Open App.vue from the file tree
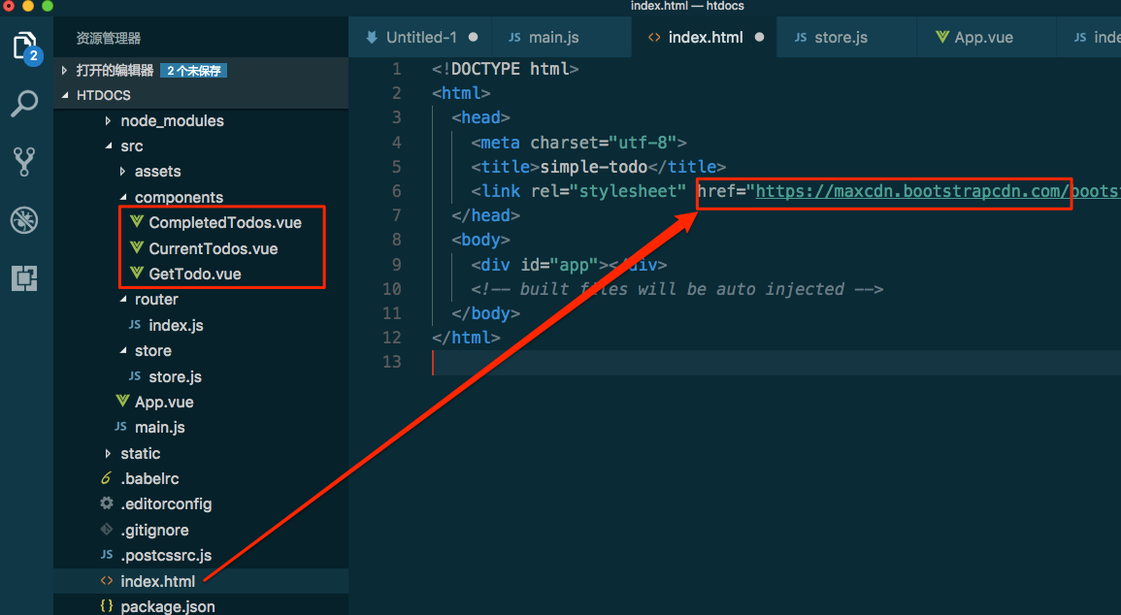Viewport: 1121px width, 615px height. [164, 403]
